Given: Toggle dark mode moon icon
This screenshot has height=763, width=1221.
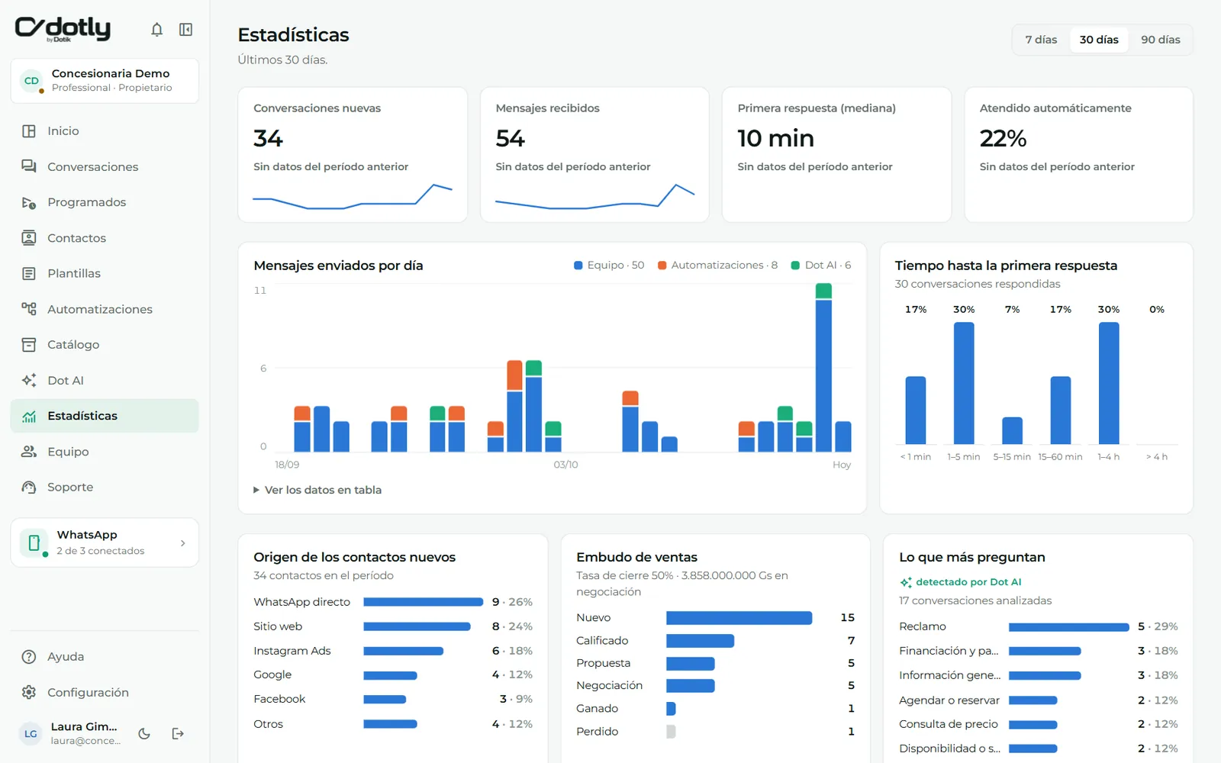Looking at the screenshot, I should point(144,734).
